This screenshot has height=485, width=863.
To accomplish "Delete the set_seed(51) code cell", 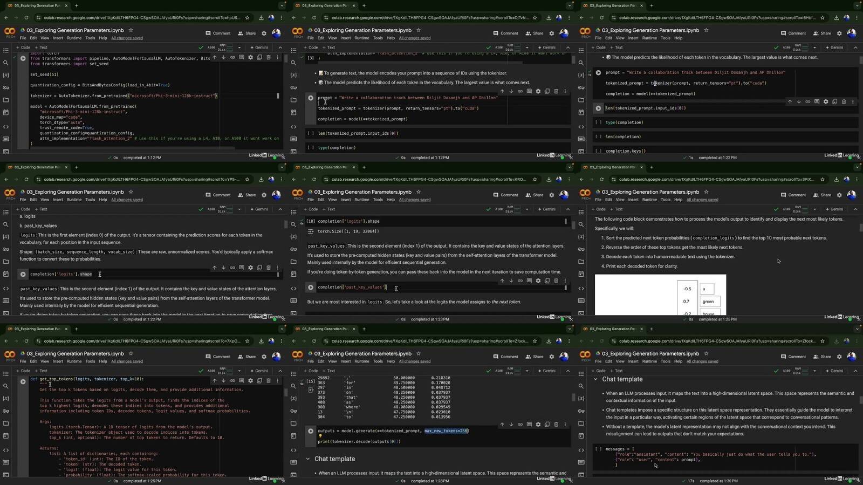I will click(269, 57).
